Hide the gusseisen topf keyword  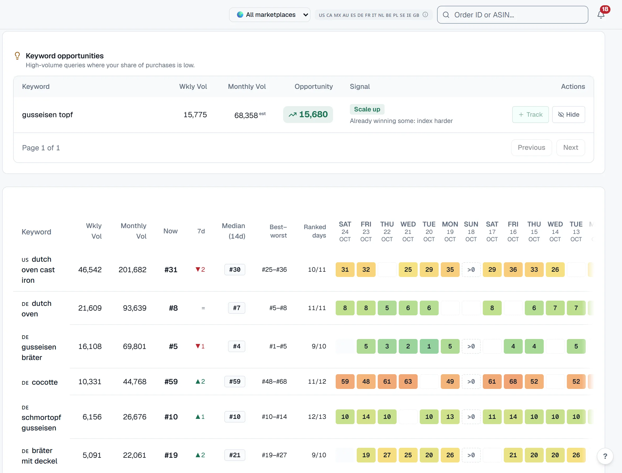coord(568,115)
